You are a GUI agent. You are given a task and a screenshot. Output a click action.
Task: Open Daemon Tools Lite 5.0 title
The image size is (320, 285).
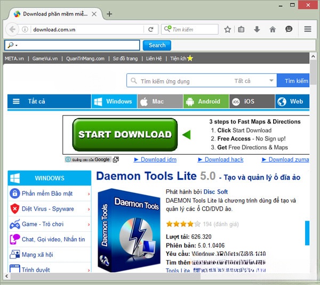point(156,176)
